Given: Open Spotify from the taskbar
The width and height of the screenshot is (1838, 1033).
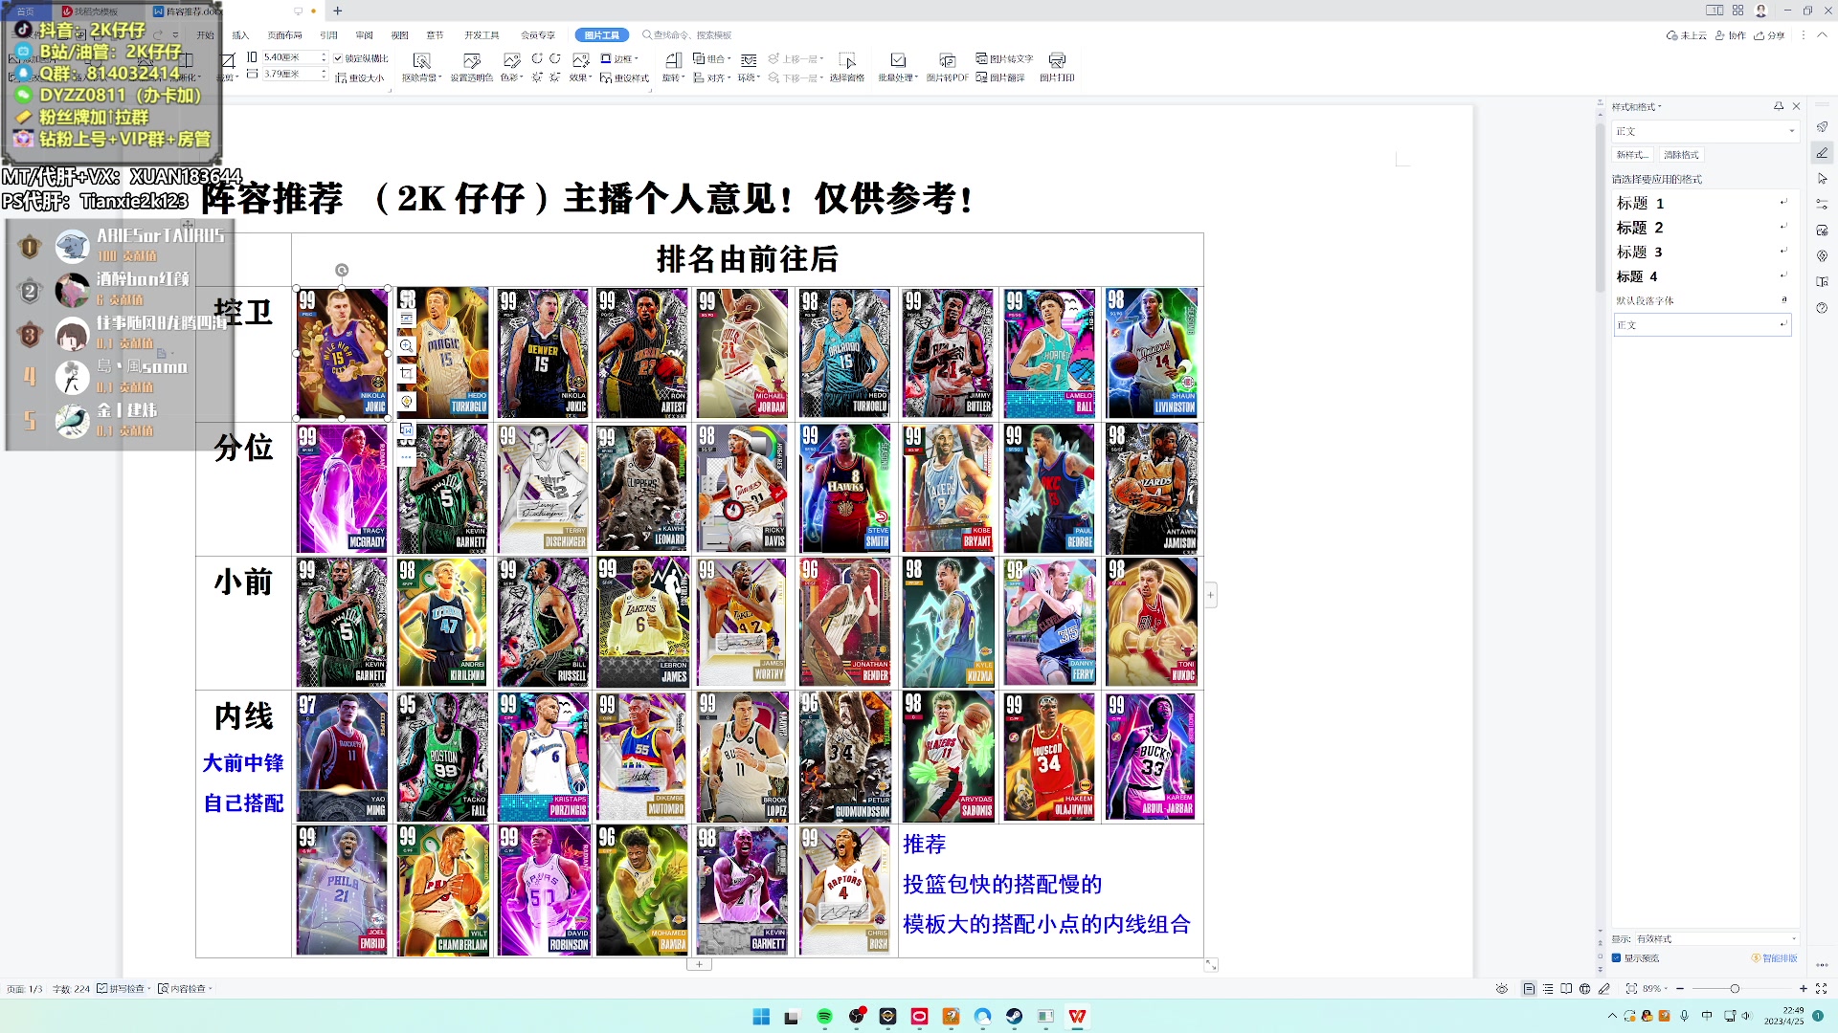Looking at the screenshot, I should pos(824,1016).
